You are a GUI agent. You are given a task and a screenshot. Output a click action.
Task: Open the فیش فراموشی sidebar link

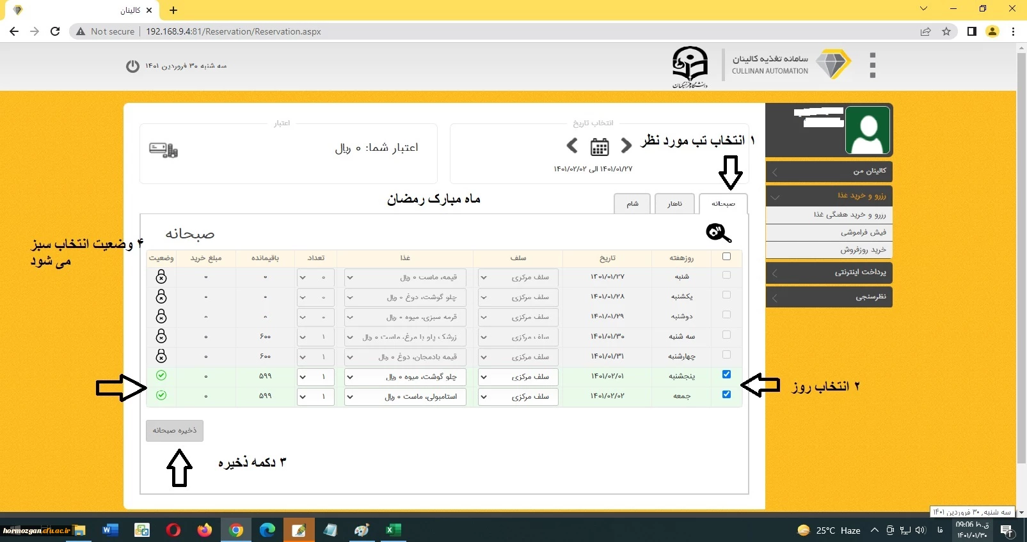point(829,232)
